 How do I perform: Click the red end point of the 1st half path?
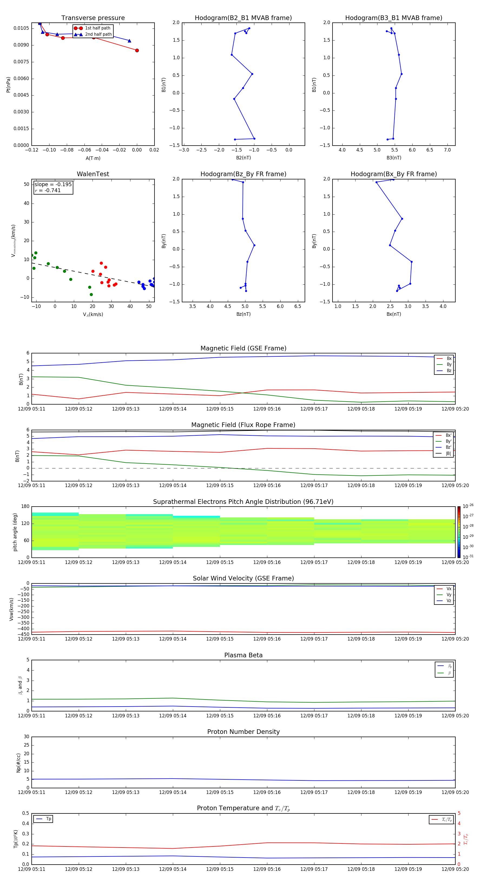[x=137, y=51]
